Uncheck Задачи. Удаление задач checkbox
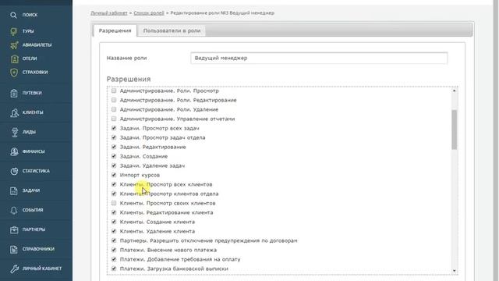This screenshot has height=281, width=499. (x=114, y=165)
